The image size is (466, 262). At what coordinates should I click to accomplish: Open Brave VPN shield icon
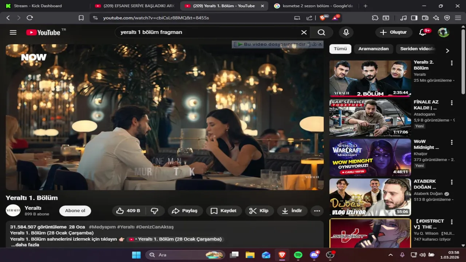447,18
